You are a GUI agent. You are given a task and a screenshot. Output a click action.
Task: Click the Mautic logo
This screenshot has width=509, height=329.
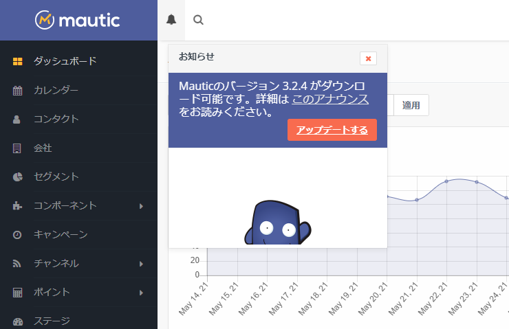point(78,21)
